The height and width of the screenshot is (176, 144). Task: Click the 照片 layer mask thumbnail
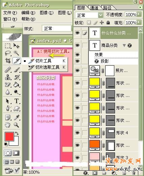pos(110,71)
